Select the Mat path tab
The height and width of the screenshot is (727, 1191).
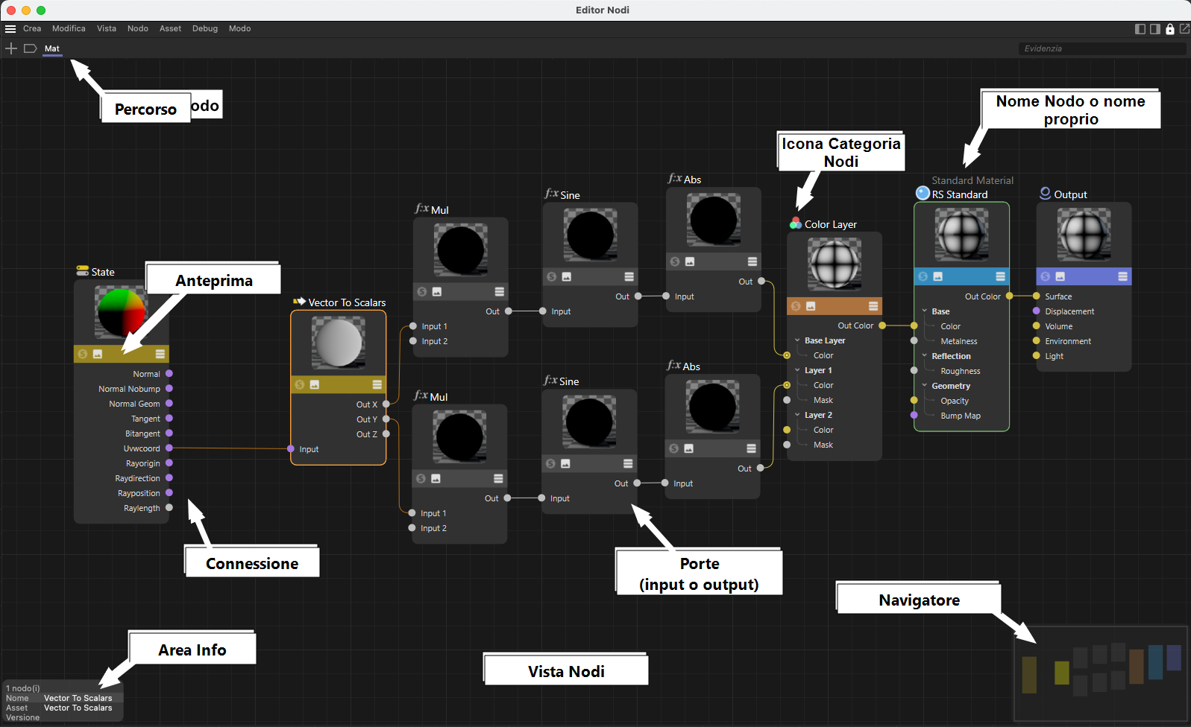click(52, 48)
